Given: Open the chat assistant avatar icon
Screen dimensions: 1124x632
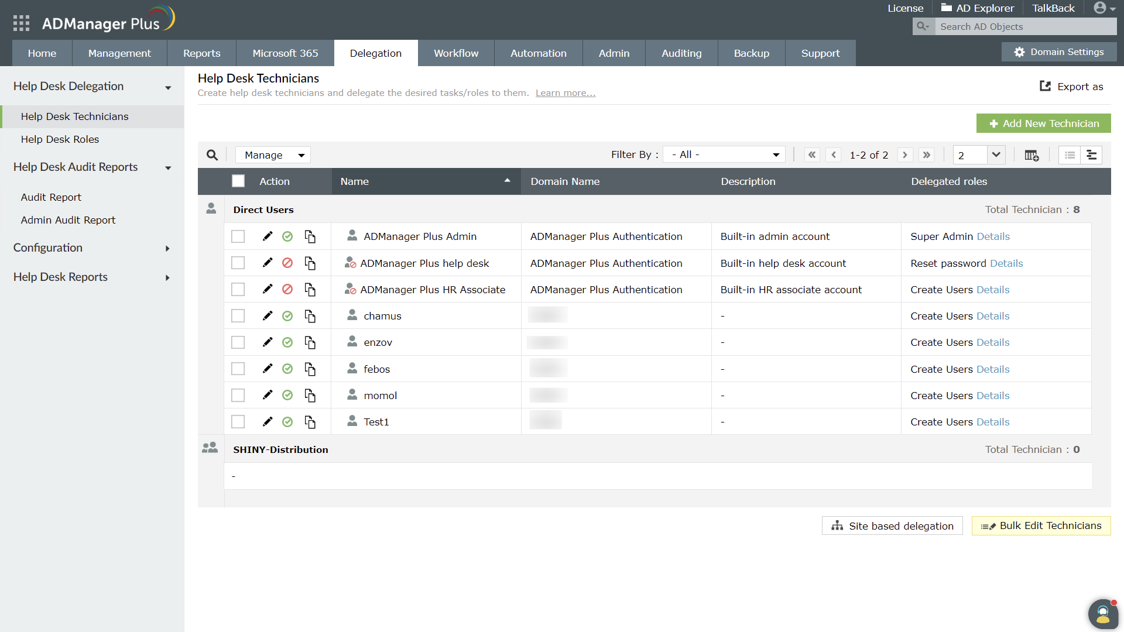Looking at the screenshot, I should click(x=1103, y=614).
